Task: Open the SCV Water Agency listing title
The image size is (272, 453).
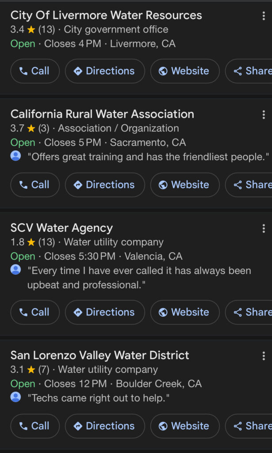Action: 61,228
